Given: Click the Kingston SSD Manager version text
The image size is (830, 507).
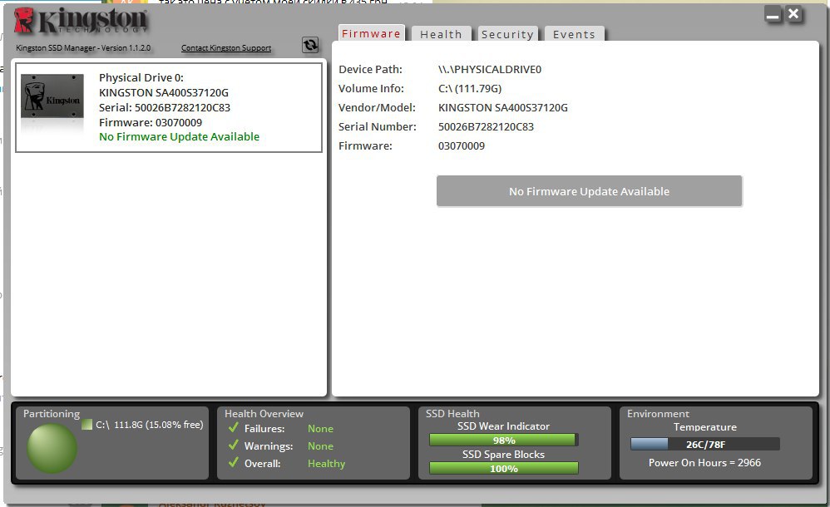Looking at the screenshot, I should pos(83,47).
